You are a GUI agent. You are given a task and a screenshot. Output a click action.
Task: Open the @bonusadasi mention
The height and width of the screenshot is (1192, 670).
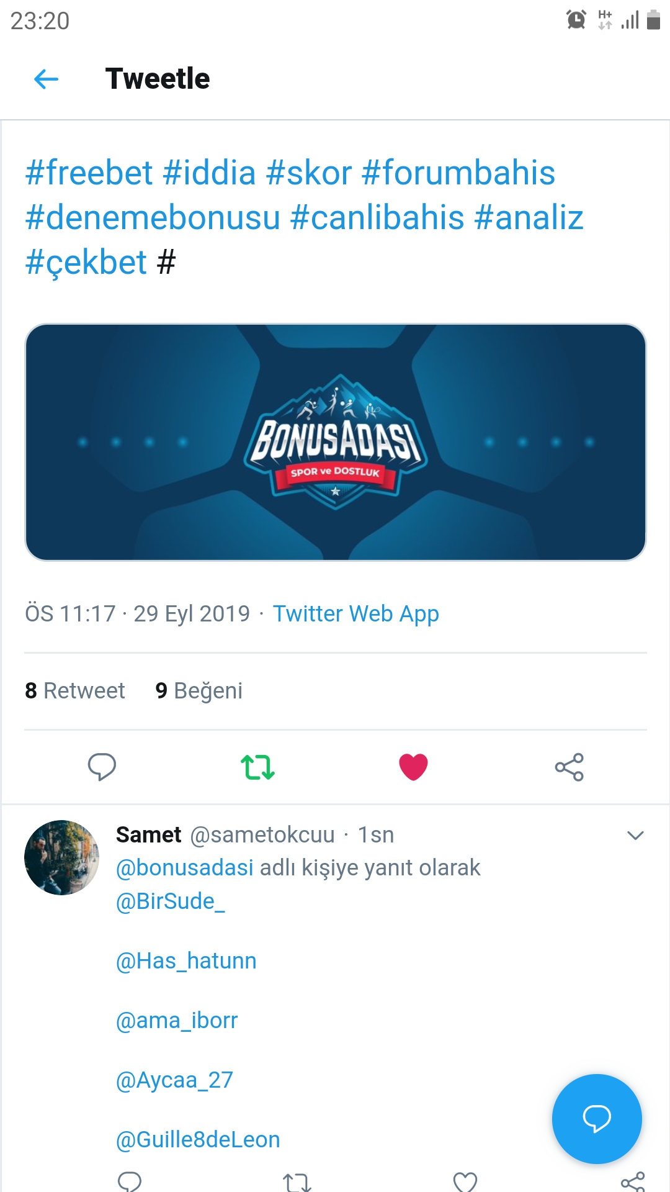point(184,867)
